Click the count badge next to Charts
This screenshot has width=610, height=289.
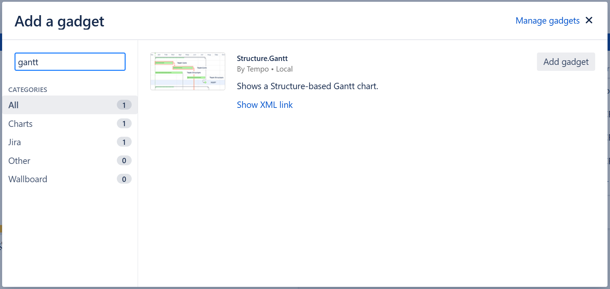[x=124, y=123]
